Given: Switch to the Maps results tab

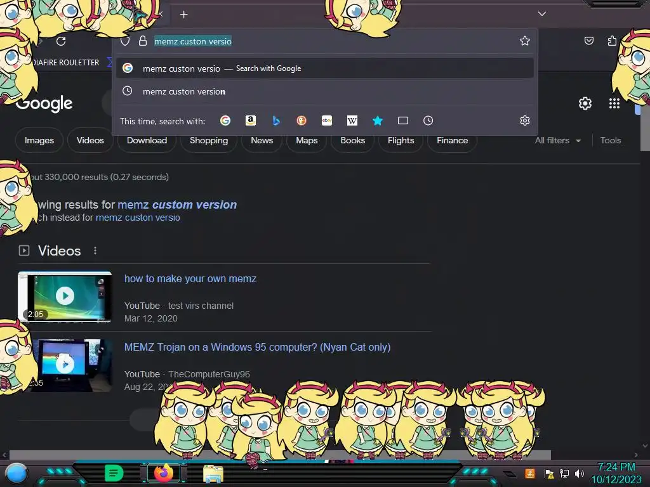Looking at the screenshot, I should pos(307,140).
